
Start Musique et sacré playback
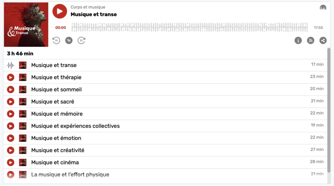(x=11, y=102)
